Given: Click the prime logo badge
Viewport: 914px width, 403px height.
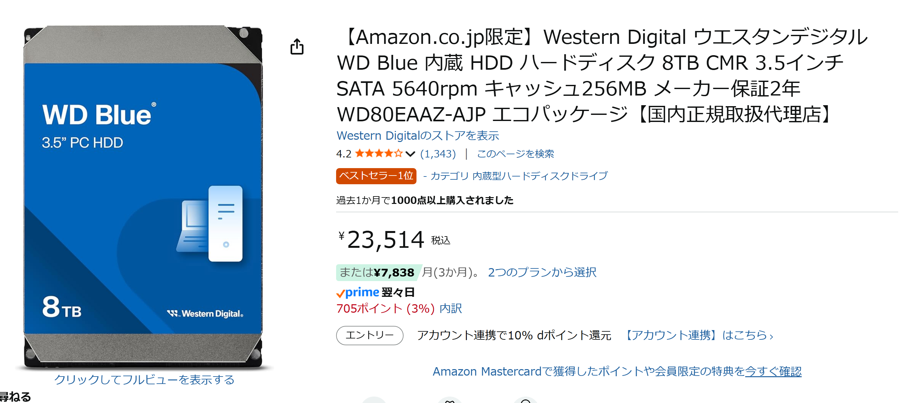Looking at the screenshot, I should (x=358, y=292).
